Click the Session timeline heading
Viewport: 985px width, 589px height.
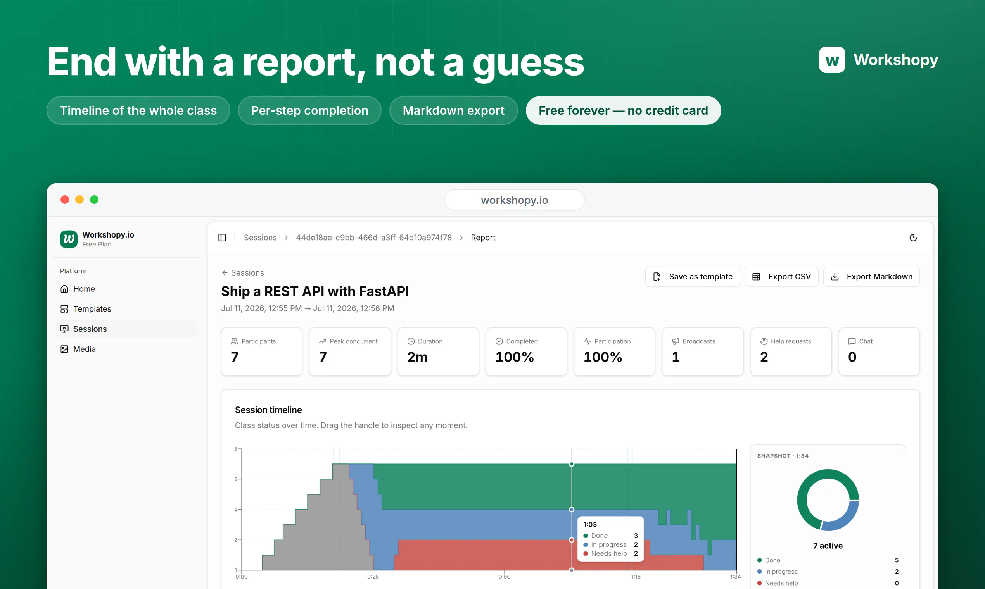click(x=268, y=410)
